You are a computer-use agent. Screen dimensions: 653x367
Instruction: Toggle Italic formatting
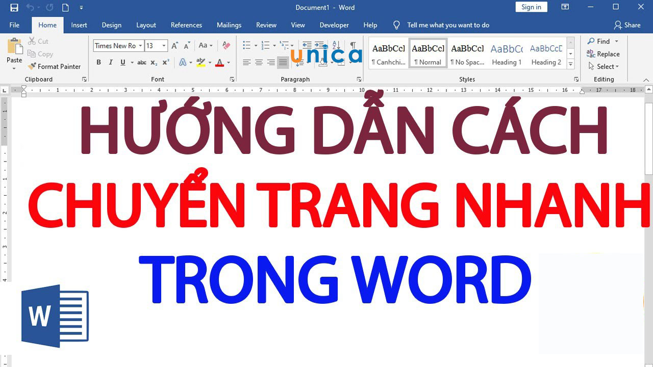pos(111,62)
